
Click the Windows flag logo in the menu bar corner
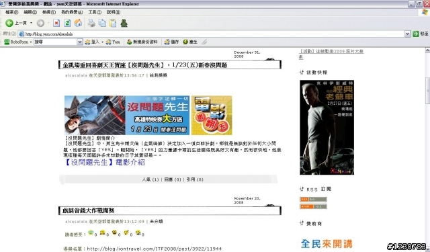(425, 12)
